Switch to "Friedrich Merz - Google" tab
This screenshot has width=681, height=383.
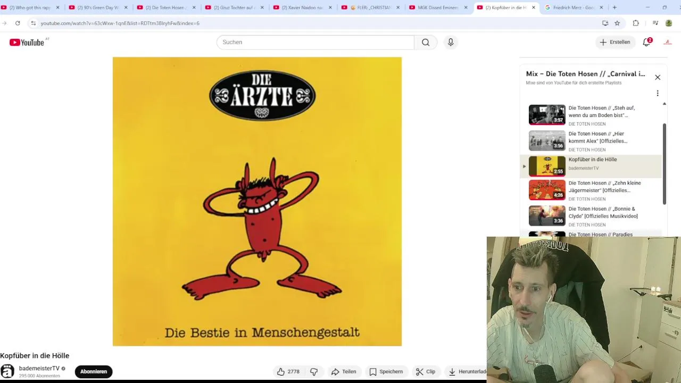click(573, 7)
